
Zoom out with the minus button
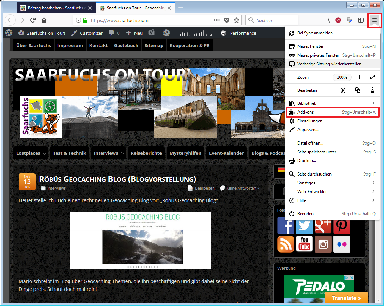[x=325, y=77]
